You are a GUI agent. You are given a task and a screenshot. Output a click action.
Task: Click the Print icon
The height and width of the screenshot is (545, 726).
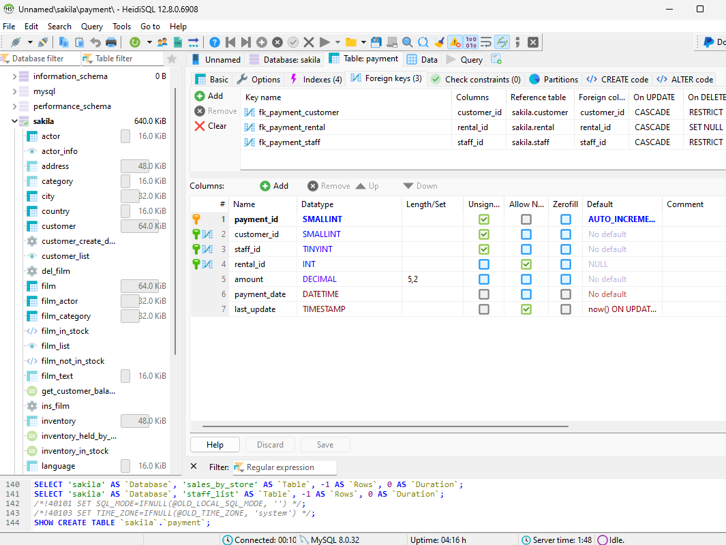pos(111,42)
